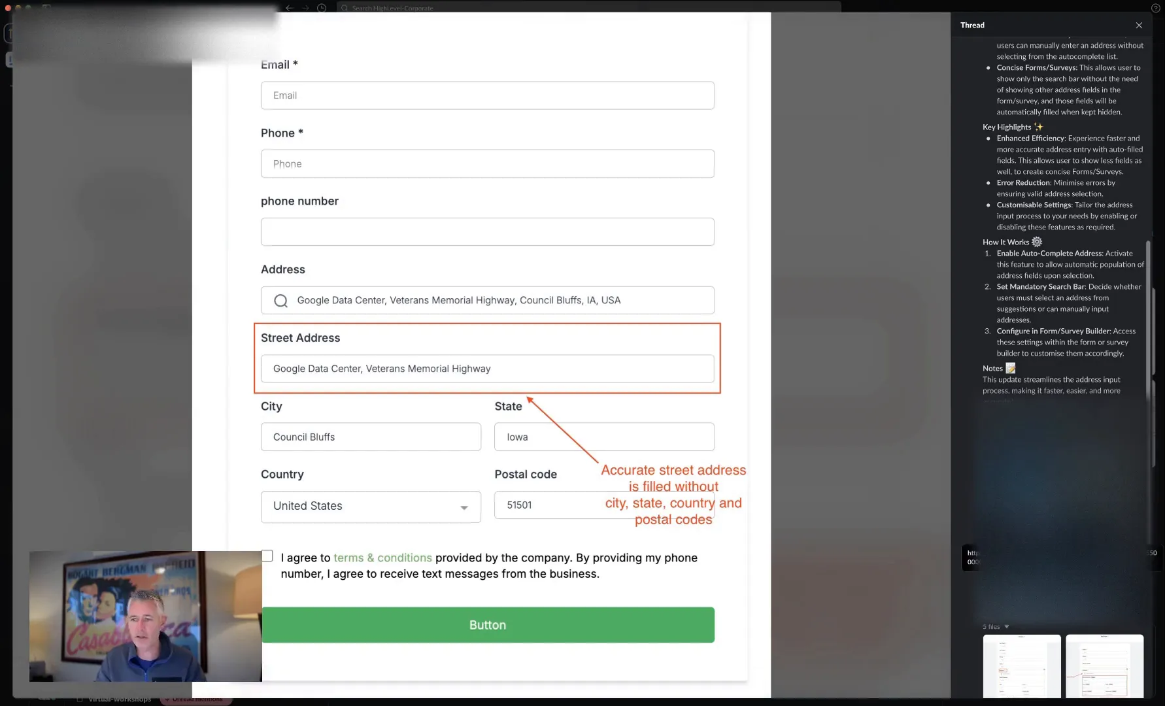The width and height of the screenshot is (1165, 706).
Task: Open the second attached file thumbnail
Action: pos(1105,666)
